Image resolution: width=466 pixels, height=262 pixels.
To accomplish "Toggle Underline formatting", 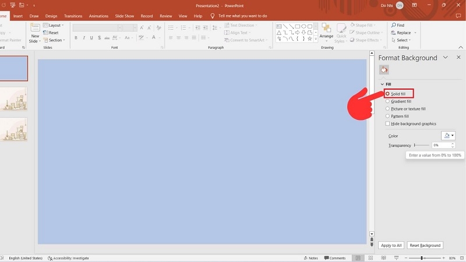I will point(91,38).
